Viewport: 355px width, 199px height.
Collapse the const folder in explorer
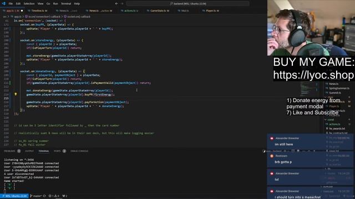click(x=331, y=119)
